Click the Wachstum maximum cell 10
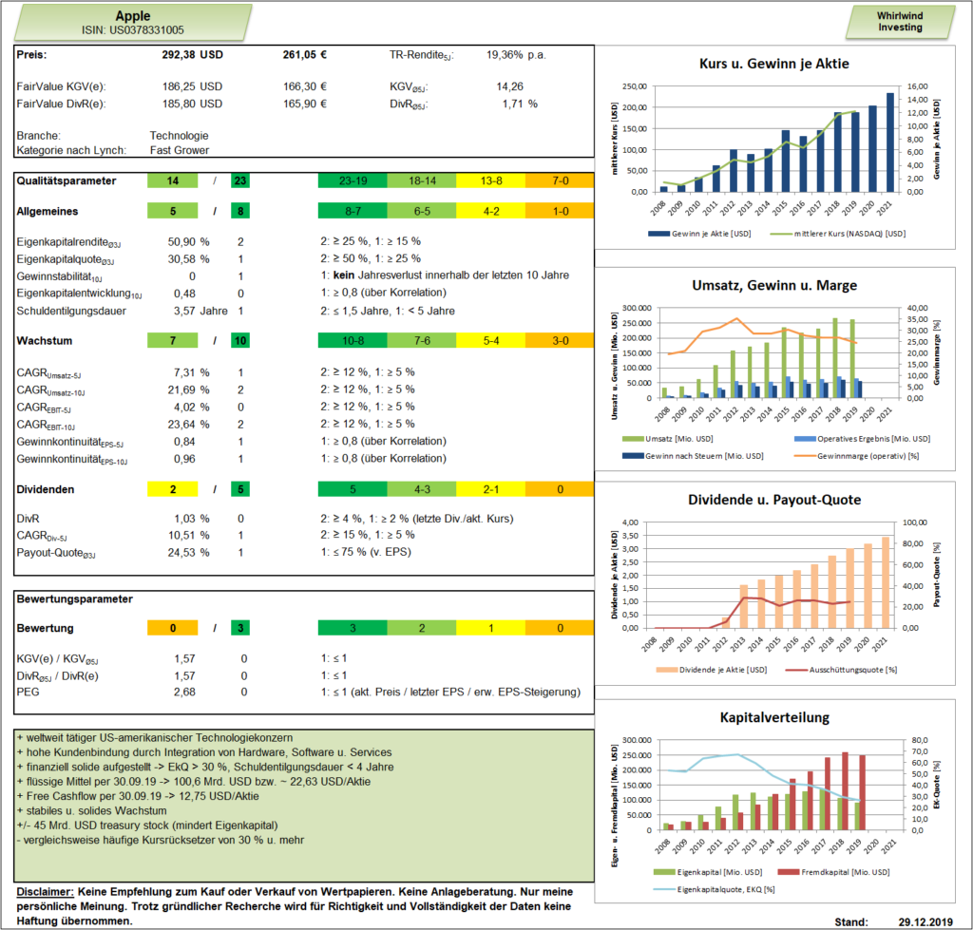This screenshot has height=930, width=973. coord(240,341)
